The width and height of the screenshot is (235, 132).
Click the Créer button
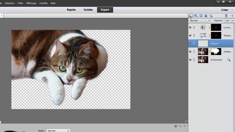click(225, 10)
